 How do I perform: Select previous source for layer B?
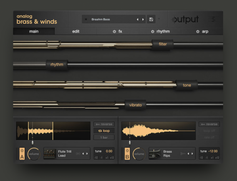tap(188, 153)
